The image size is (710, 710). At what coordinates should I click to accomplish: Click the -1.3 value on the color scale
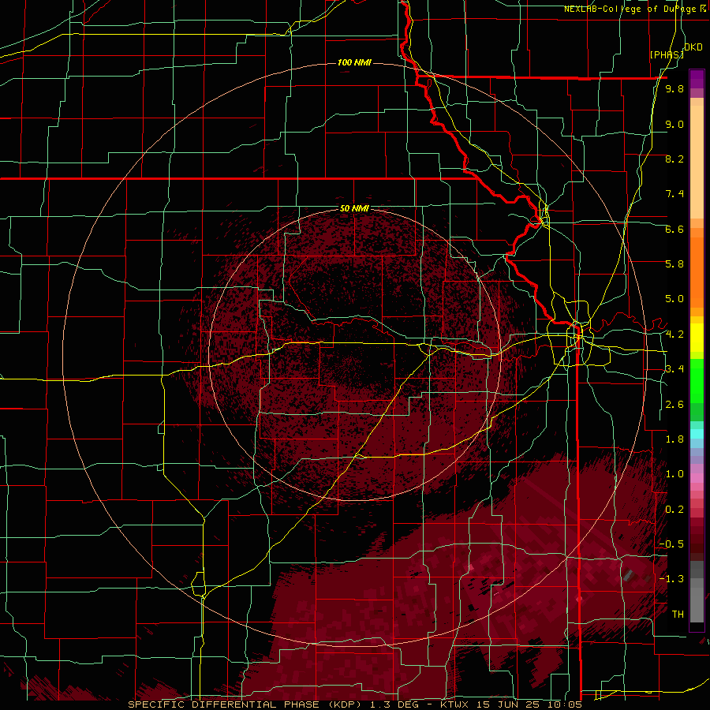coord(671,579)
